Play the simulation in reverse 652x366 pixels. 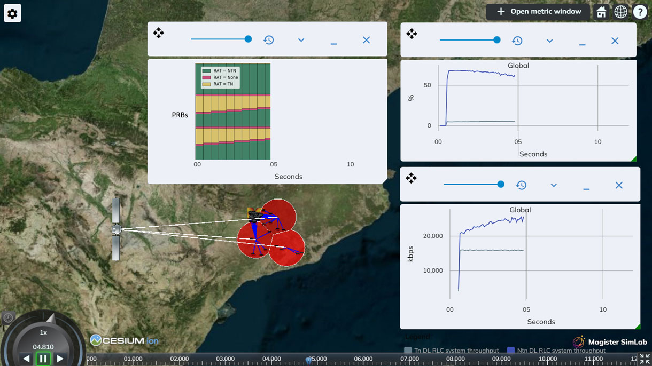coord(26,359)
